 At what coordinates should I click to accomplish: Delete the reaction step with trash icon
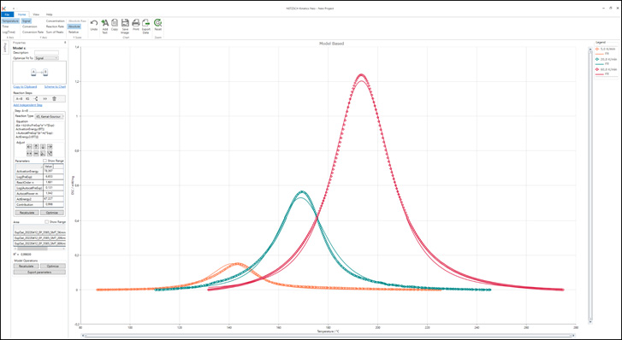click(x=55, y=99)
